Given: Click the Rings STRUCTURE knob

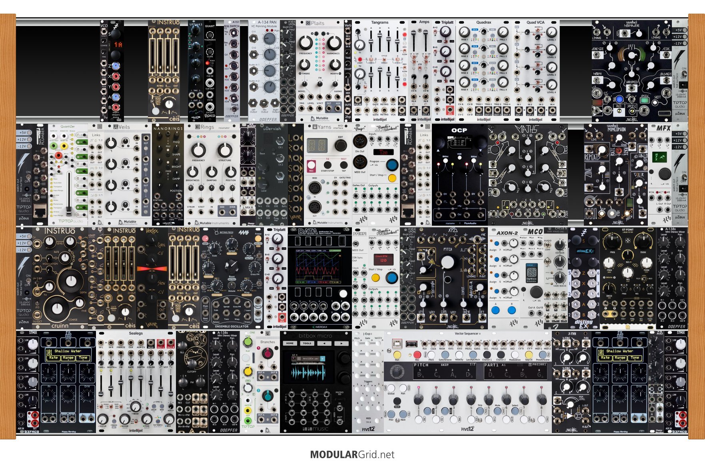Looking at the screenshot, I should point(225,150).
